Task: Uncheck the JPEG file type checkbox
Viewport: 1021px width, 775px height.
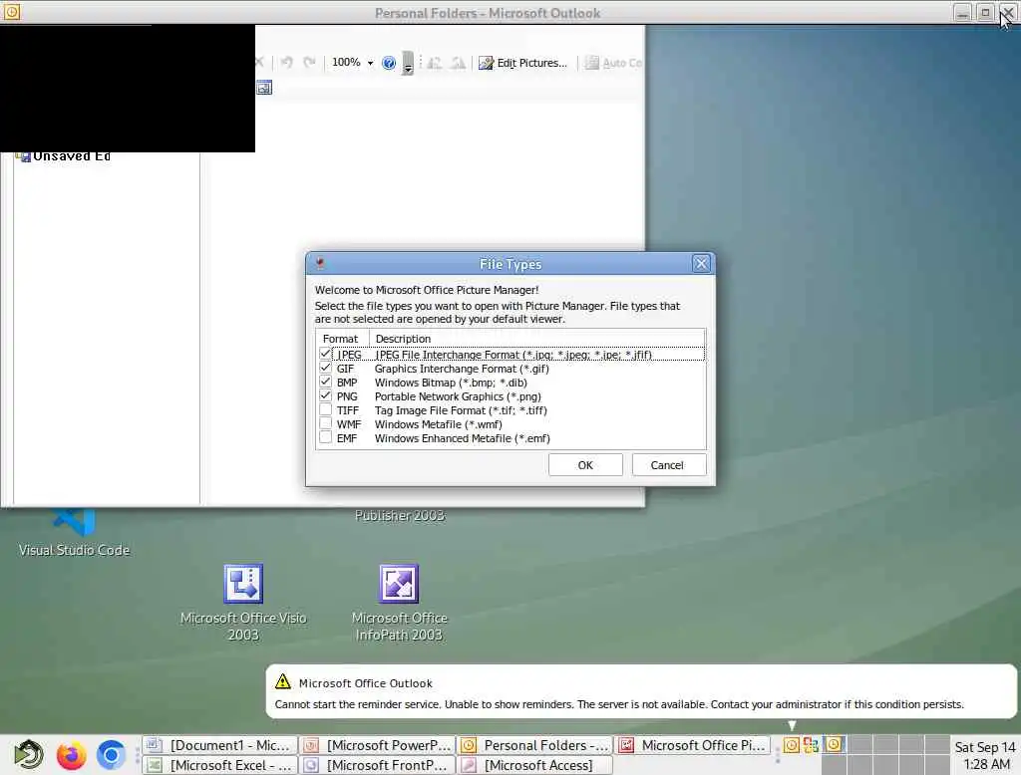Action: pos(326,354)
